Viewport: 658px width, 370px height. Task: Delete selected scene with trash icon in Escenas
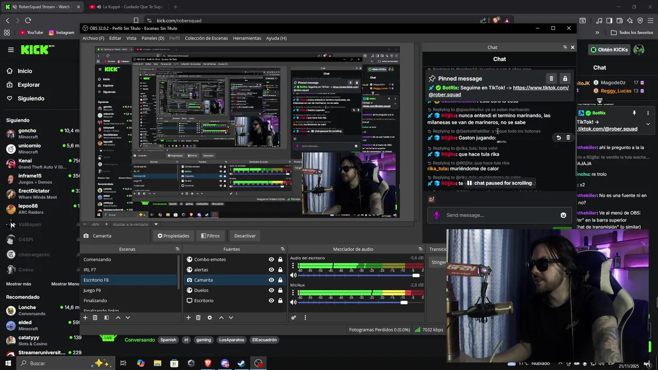pyautogui.click(x=95, y=318)
